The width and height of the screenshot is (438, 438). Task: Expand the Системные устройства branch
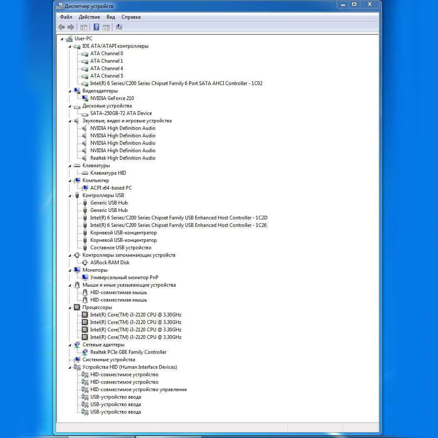(70, 360)
